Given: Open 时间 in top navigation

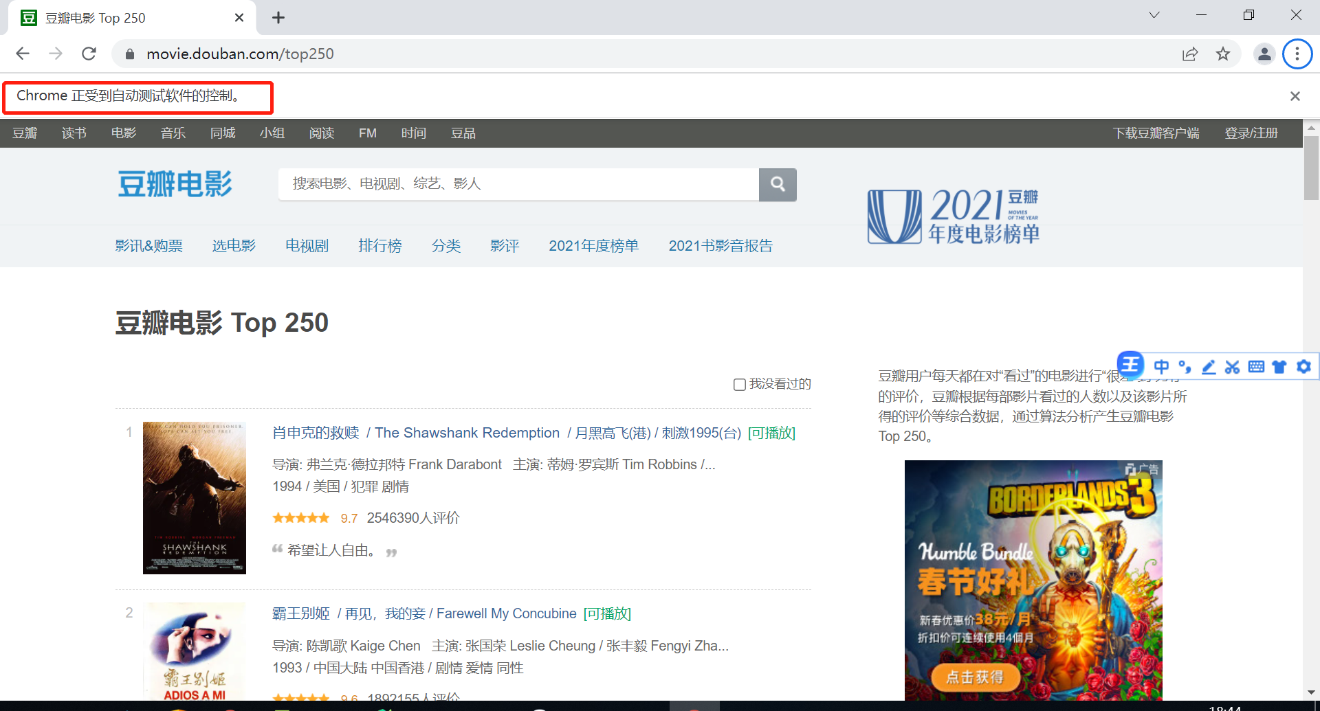Looking at the screenshot, I should [414, 133].
